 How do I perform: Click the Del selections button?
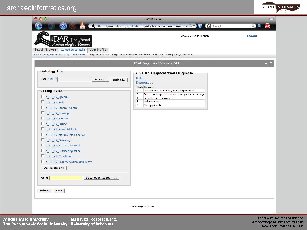(x=54, y=168)
